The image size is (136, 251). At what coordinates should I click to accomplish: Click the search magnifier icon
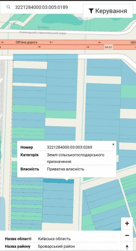pyautogui.click(x=9, y=7)
